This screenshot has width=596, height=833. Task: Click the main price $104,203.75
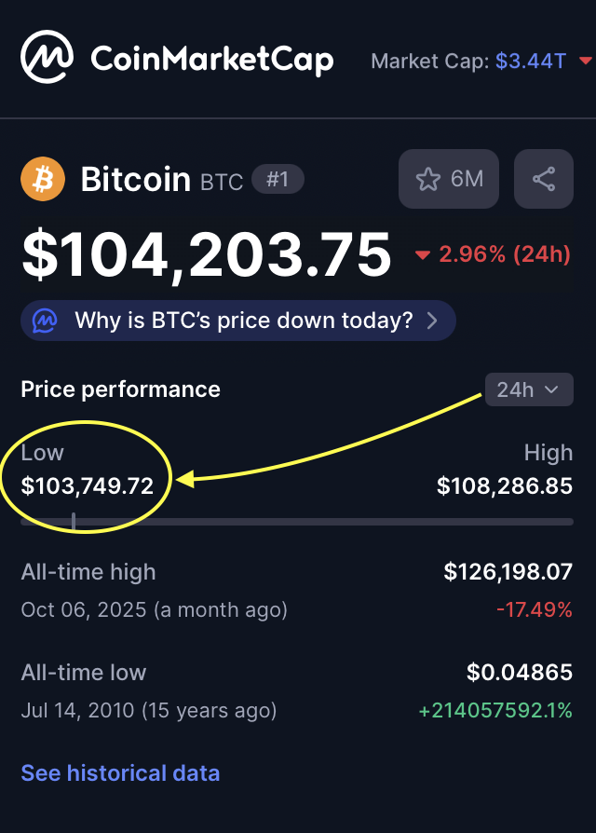206,254
